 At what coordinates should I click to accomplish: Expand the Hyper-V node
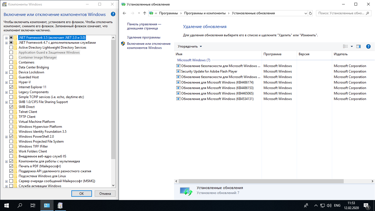pyautogui.click(x=6, y=82)
